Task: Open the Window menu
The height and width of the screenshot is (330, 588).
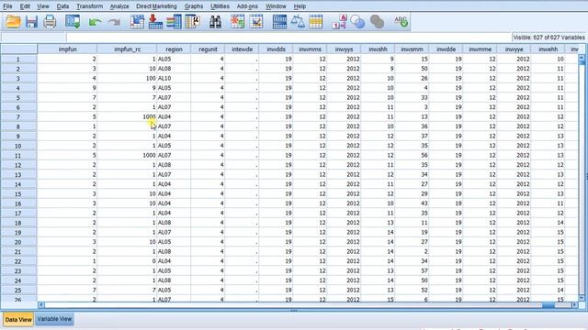Action: coord(276,6)
